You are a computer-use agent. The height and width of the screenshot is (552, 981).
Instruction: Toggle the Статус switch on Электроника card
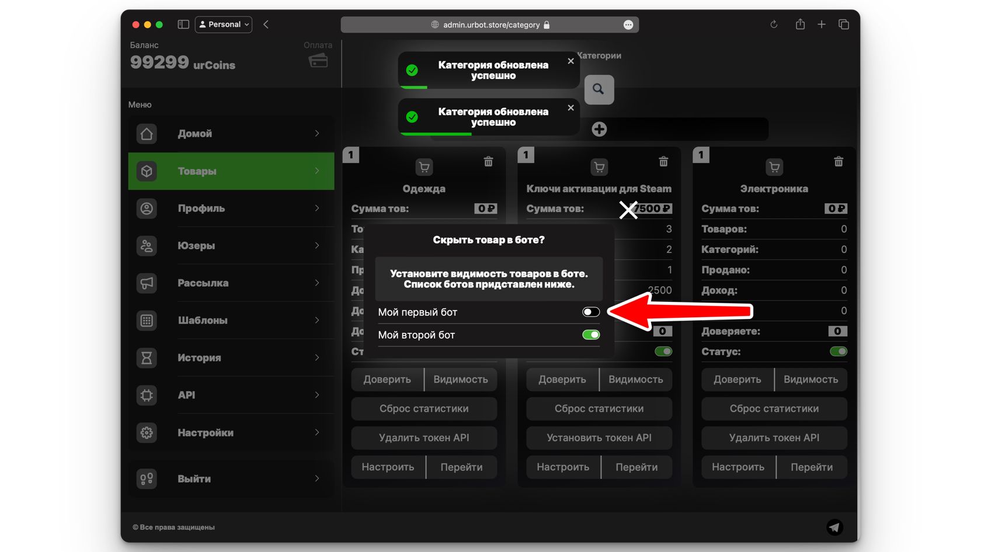click(838, 352)
